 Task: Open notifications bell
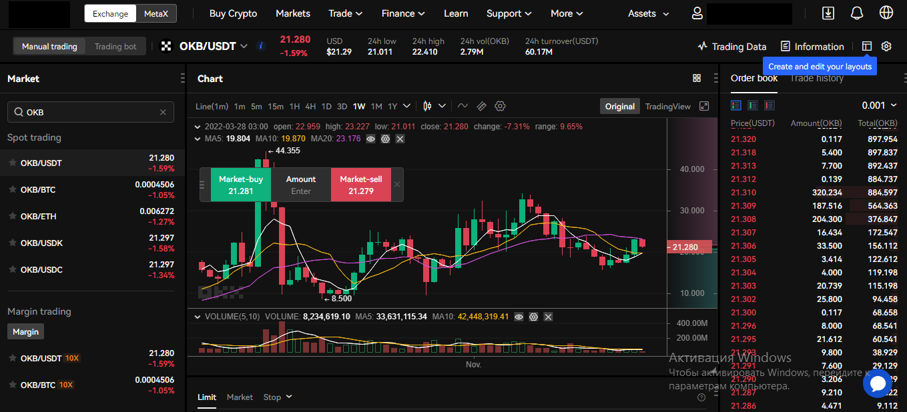(x=857, y=13)
